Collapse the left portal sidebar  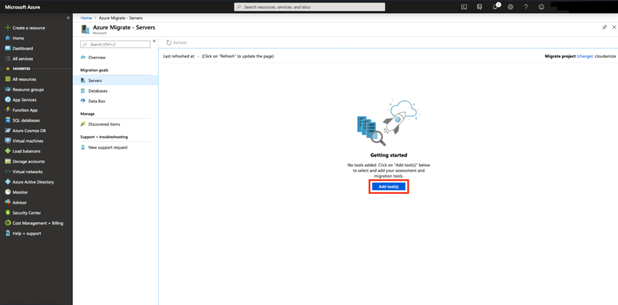68,18
